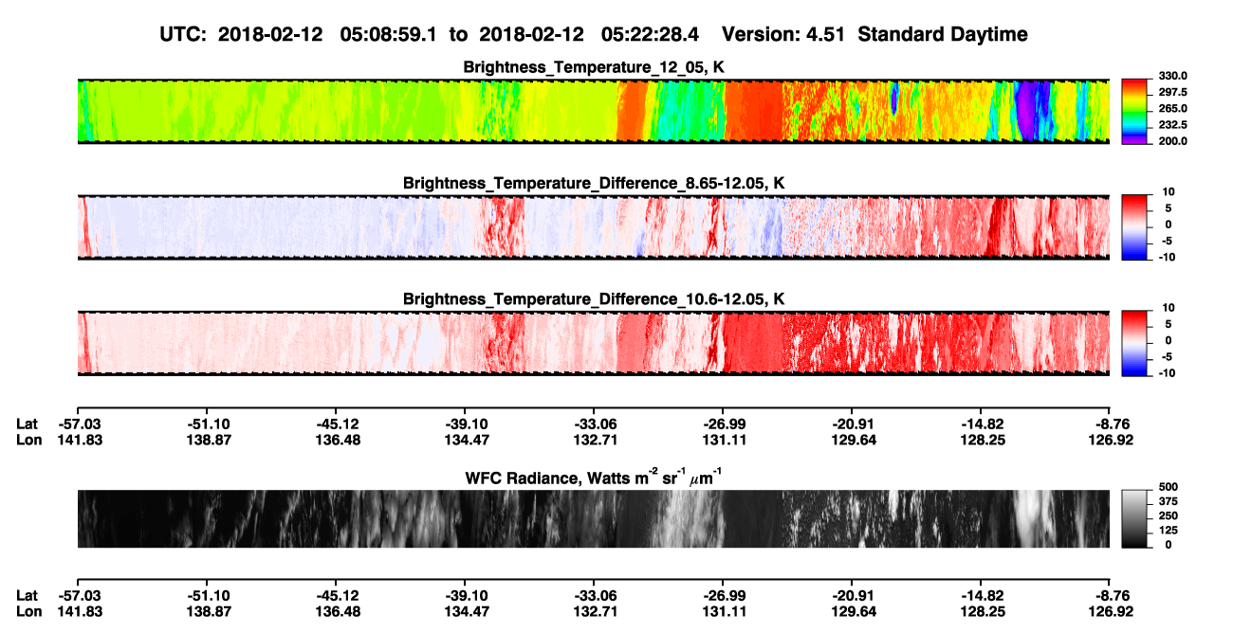Click the 375 radiance colorbar label

click(1168, 501)
